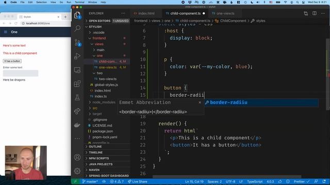The width and height of the screenshot is (330, 185).
Task: Change the Spaces: 2 indentation setting
Action: [214, 181]
